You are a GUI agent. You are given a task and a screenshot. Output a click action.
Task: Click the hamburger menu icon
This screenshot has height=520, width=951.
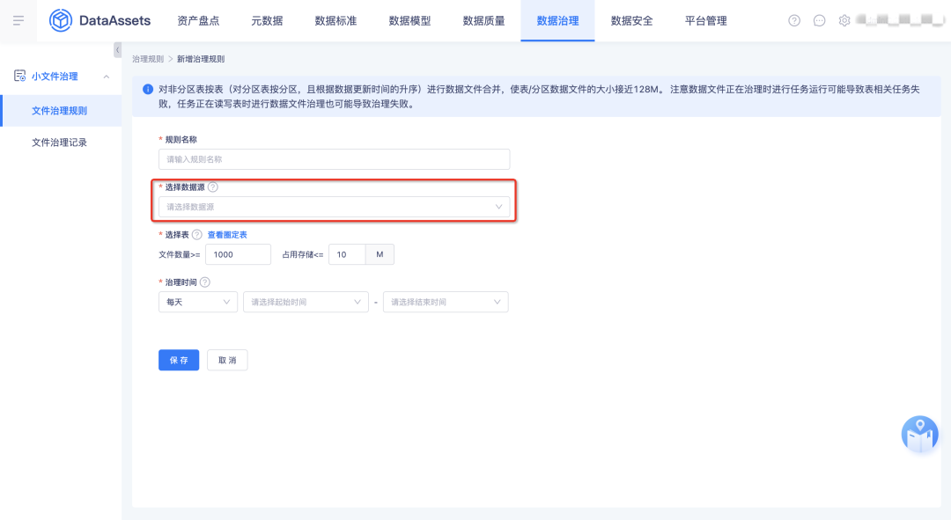18,20
